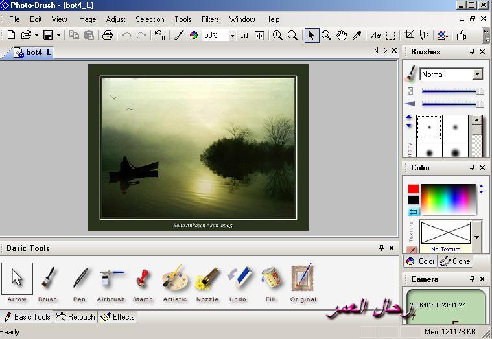The height and width of the screenshot is (339, 492).
Task: Click the Crop tool in the toolbar
Action: [409, 36]
